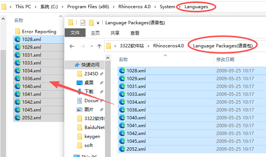Select 1033.xml in Language Packages window
The height and width of the screenshot is (157, 266).
coord(192,94)
